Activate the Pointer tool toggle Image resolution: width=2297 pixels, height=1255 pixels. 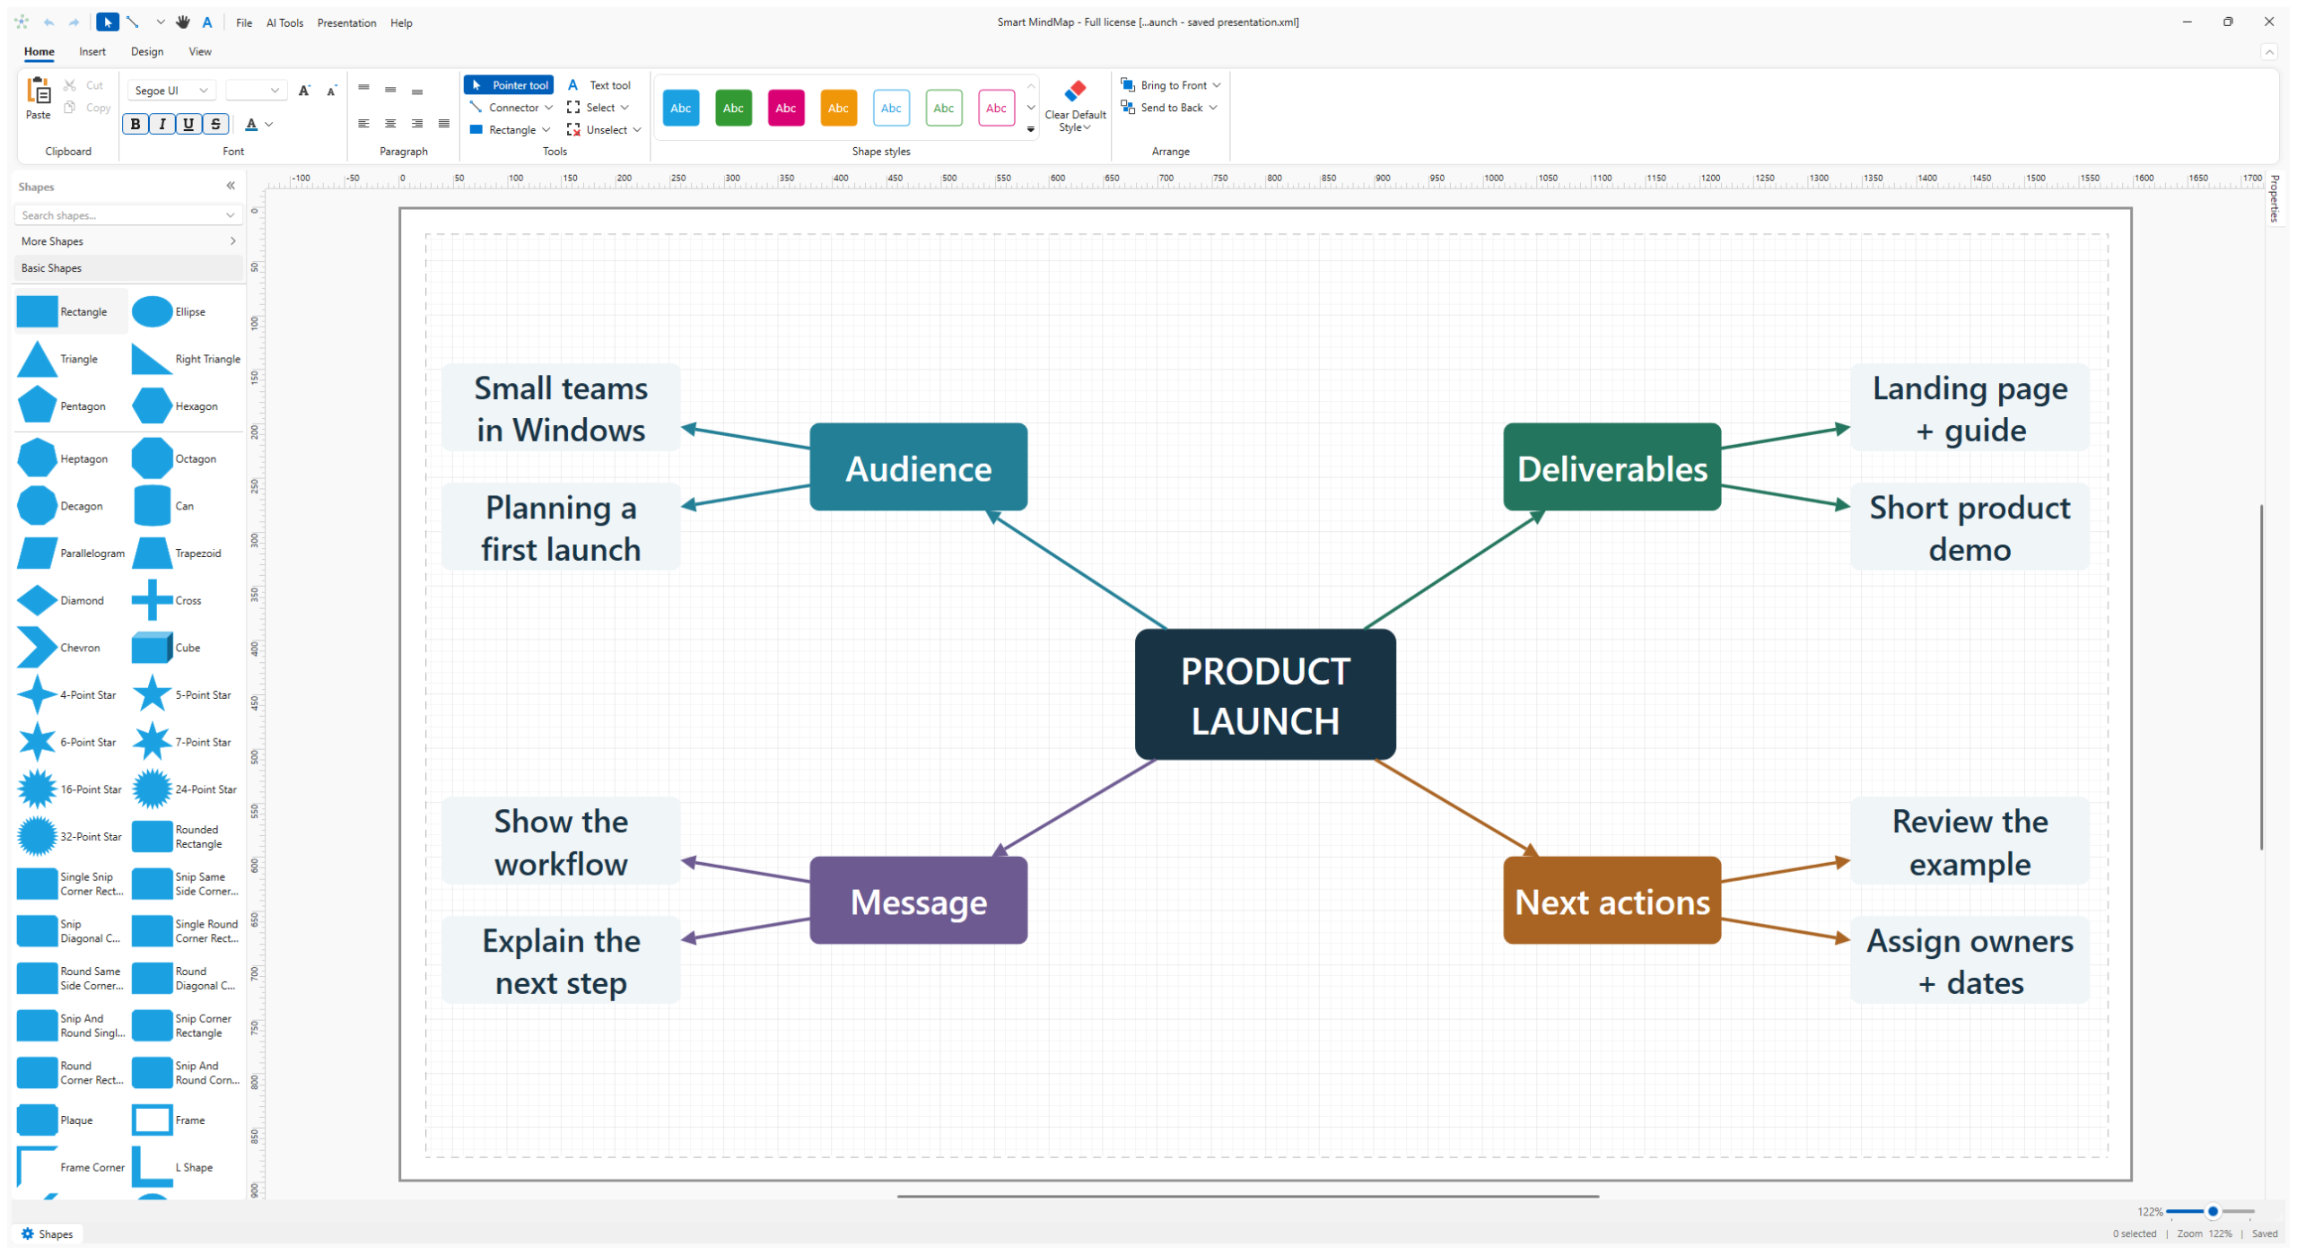(510, 85)
